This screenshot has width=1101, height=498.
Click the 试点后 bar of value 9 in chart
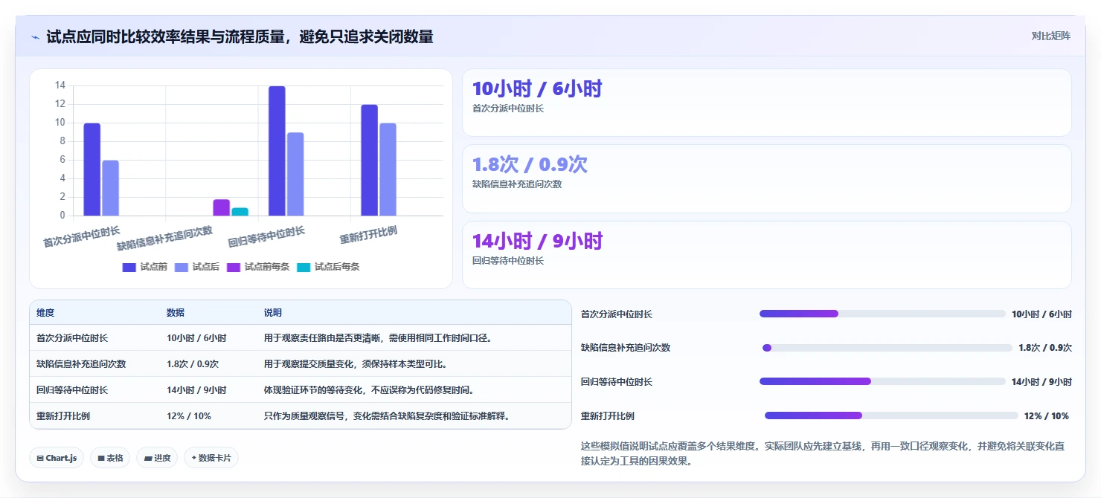[x=295, y=174]
